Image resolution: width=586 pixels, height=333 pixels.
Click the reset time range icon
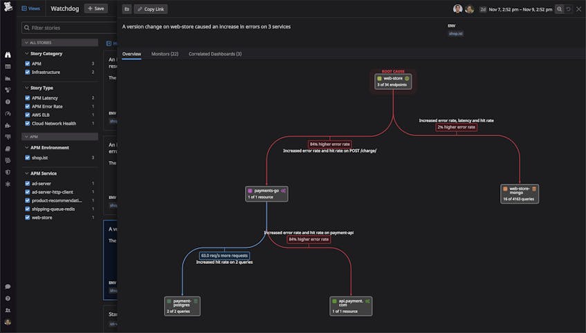click(x=568, y=9)
